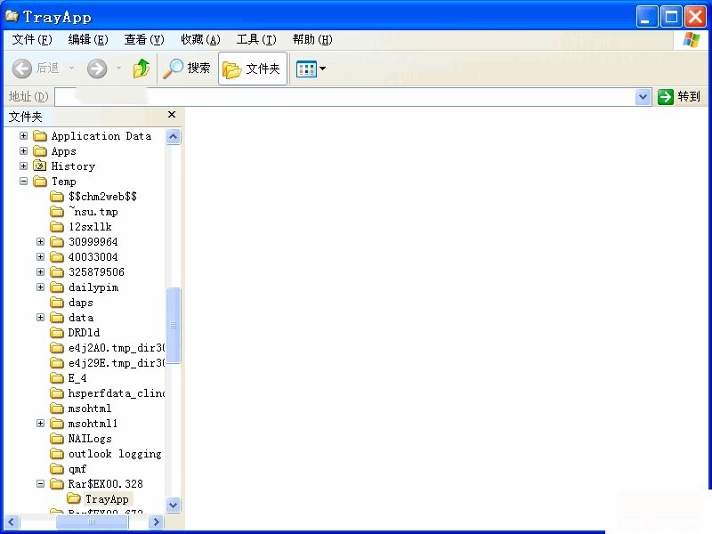
Task: Click the Up one level folder icon
Action: coord(141,69)
